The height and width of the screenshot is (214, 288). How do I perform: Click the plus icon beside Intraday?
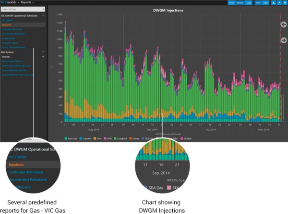(x=43, y=57)
